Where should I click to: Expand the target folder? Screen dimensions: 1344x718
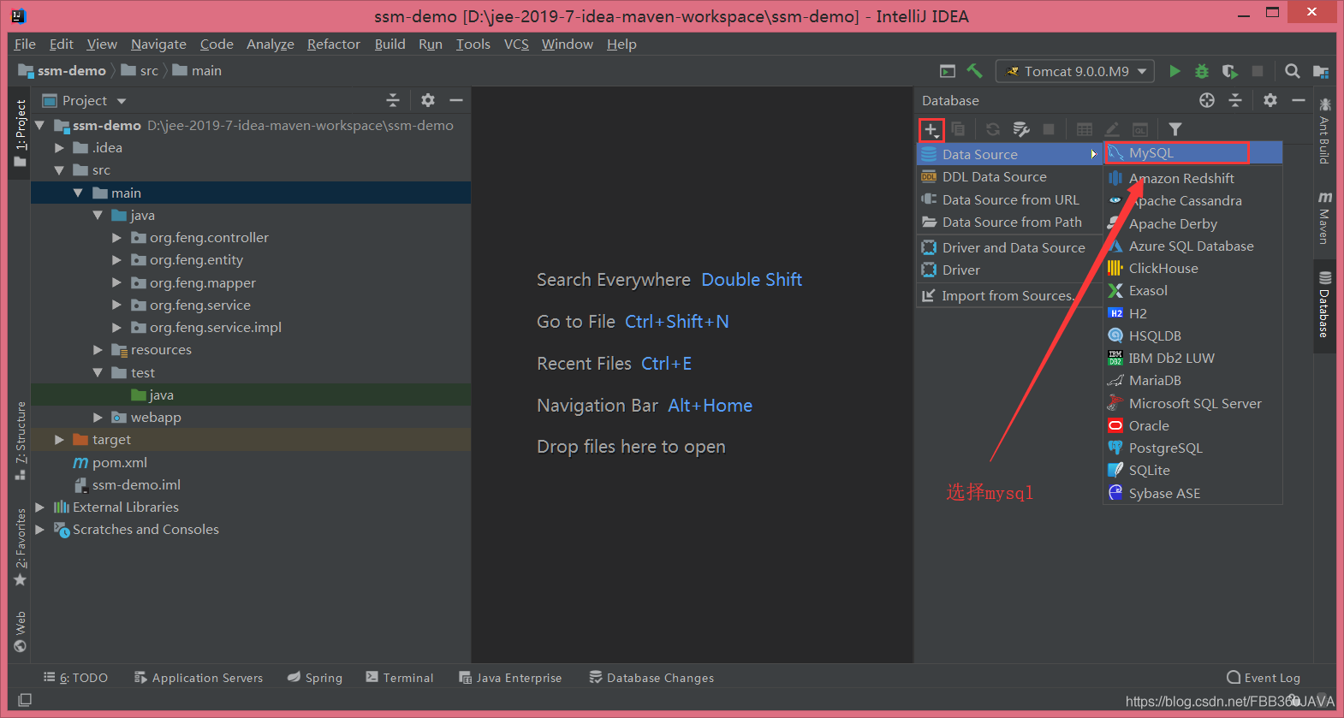click(x=59, y=440)
